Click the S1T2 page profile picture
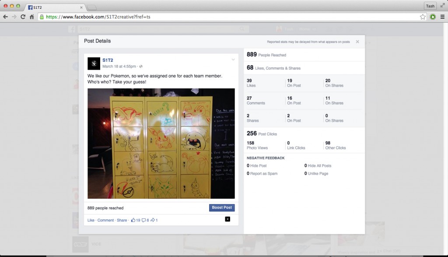 94,63
